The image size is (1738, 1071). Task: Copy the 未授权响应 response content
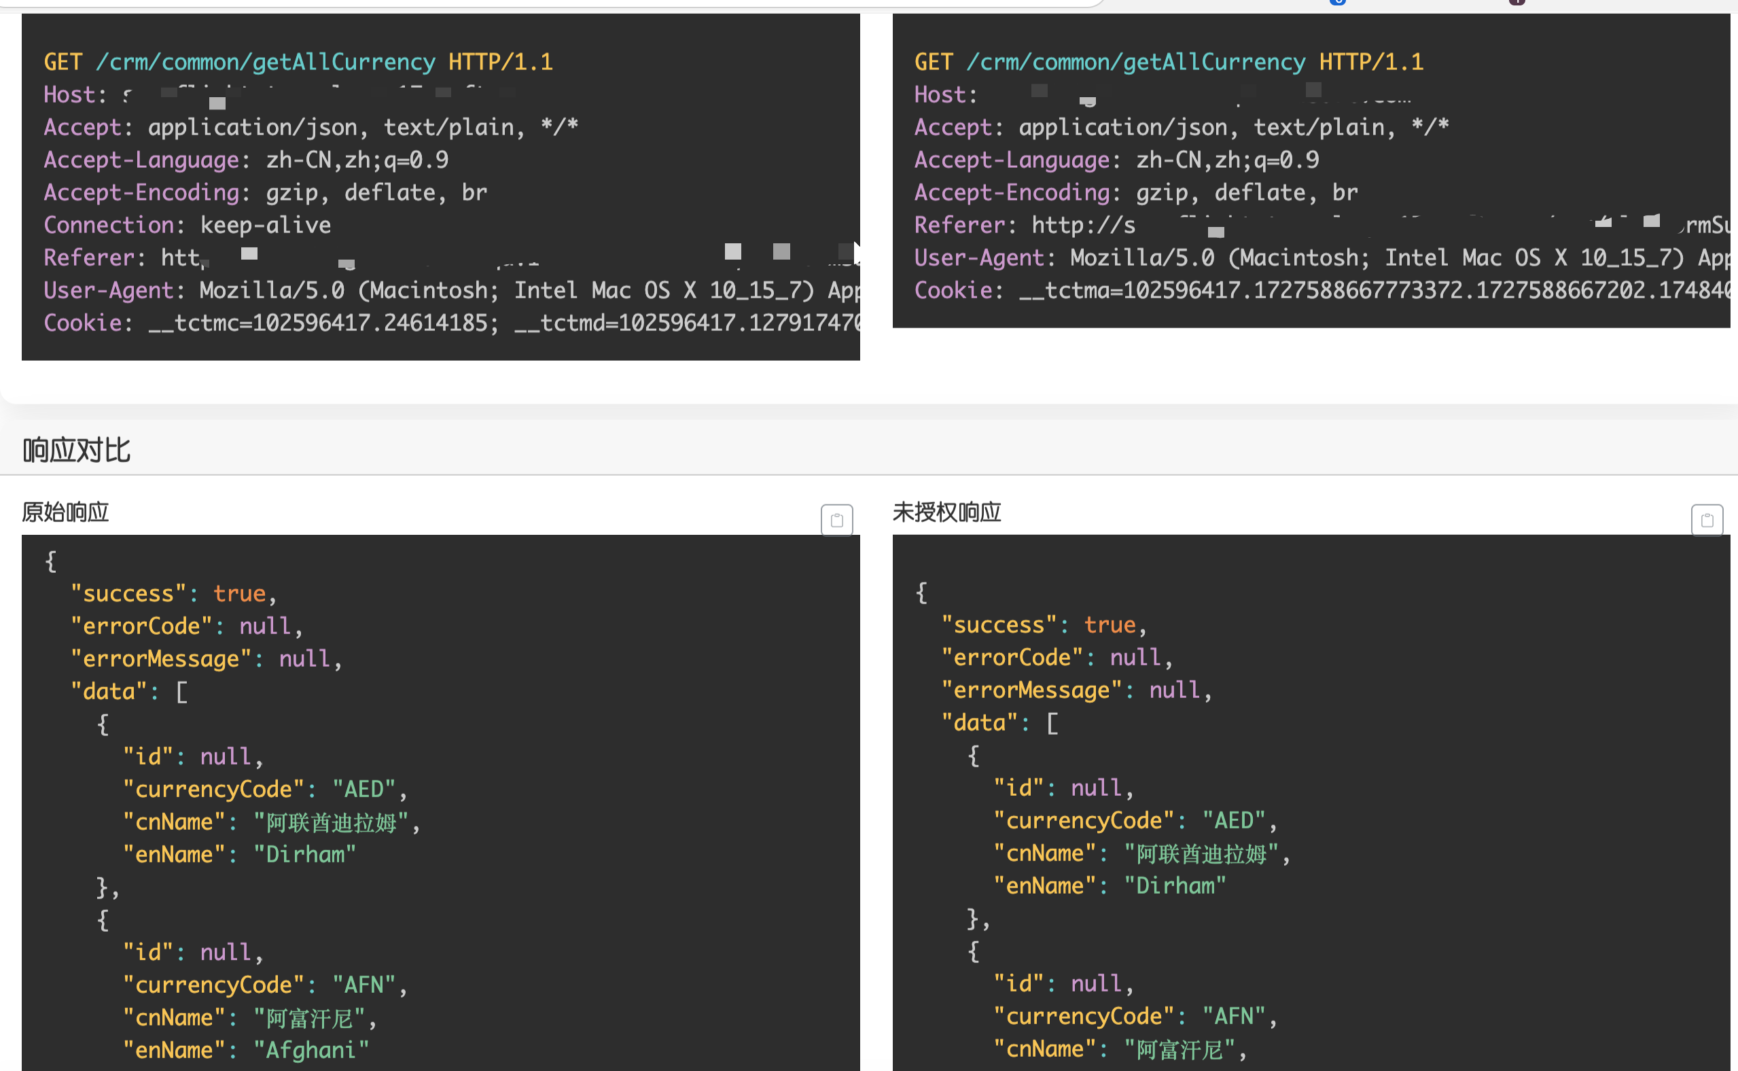click(1707, 521)
